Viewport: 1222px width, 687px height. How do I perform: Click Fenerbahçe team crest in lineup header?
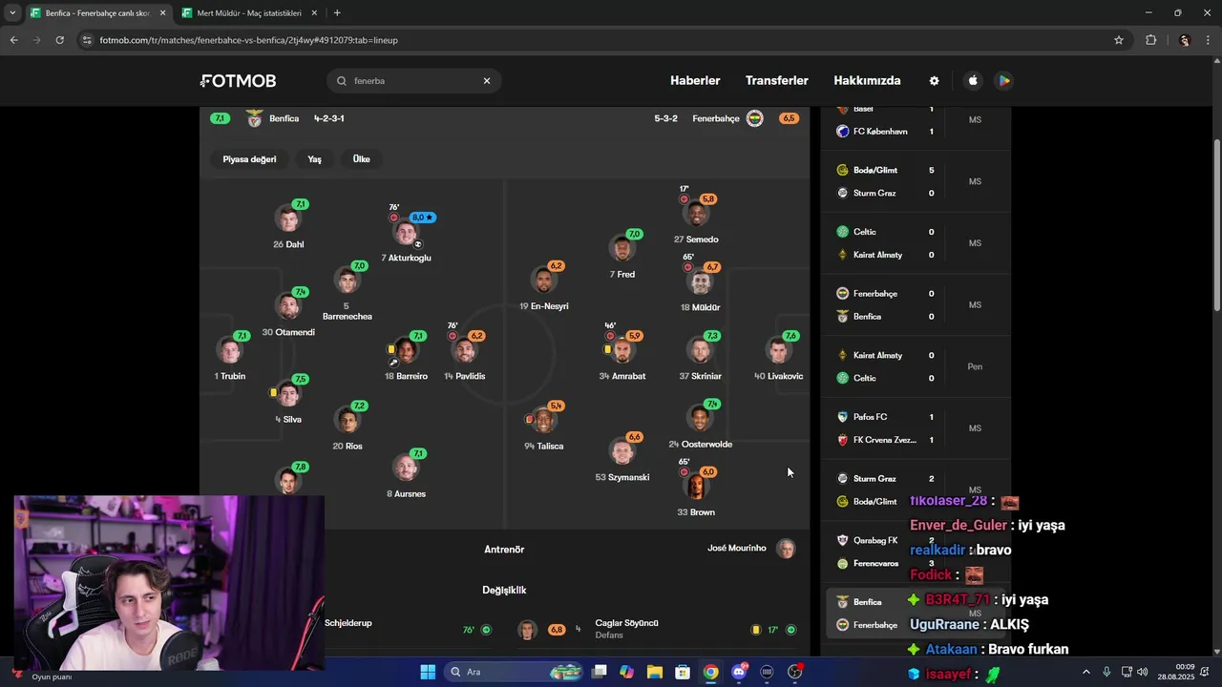coord(754,118)
